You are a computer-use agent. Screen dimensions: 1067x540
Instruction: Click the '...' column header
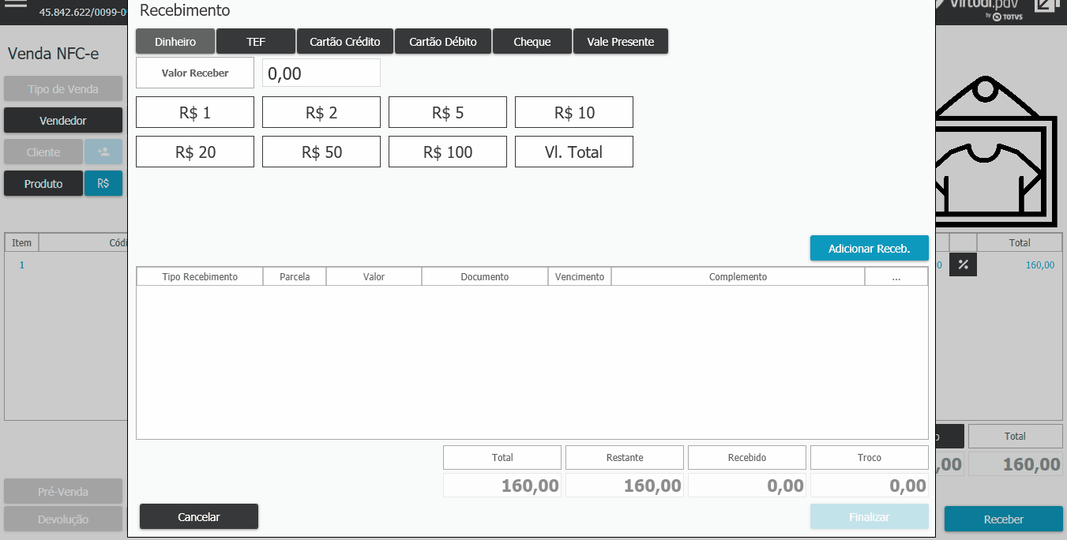click(x=896, y=277)
